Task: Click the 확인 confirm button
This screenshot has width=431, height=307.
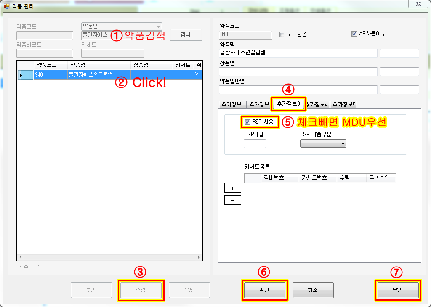Action: click(264, 290)
